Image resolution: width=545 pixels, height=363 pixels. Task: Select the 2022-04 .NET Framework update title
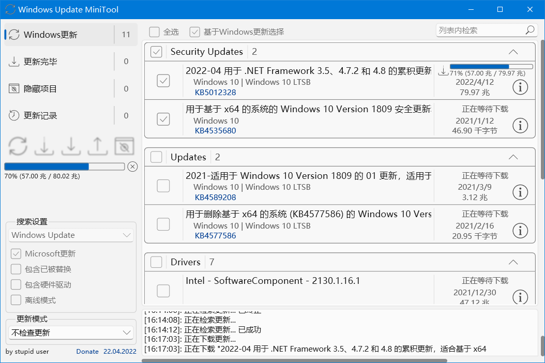pos(308,71)
